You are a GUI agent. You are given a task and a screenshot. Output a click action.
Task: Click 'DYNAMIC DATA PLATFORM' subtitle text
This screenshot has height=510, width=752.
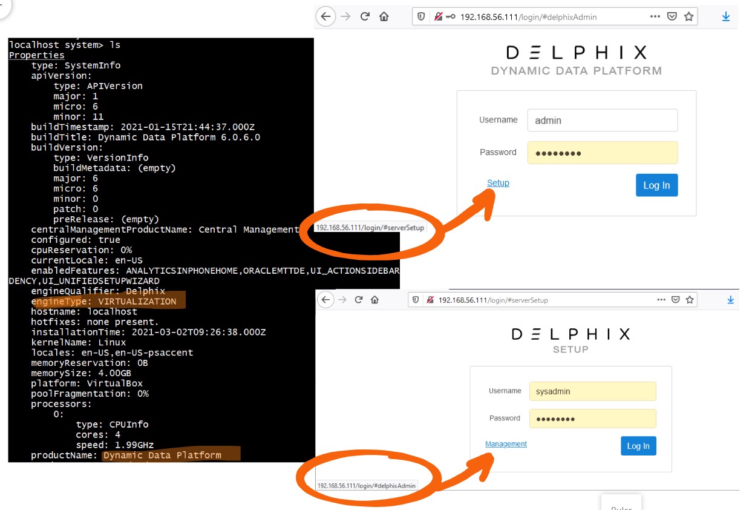tap(576, 71)
